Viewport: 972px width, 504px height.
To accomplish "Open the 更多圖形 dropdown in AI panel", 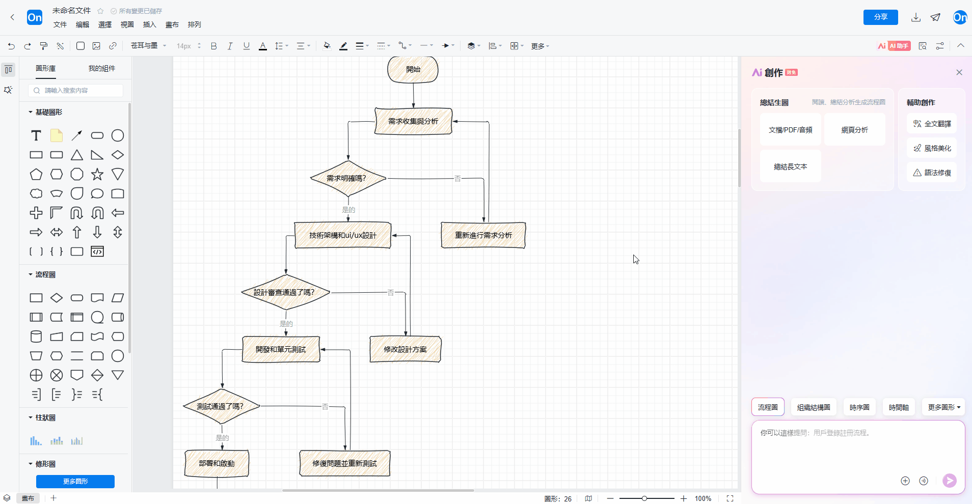I will pyautogui.click(x=943, y=407).
